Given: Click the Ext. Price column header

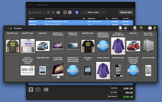Looking at the screenshot, I should click(x=124, y=18).
